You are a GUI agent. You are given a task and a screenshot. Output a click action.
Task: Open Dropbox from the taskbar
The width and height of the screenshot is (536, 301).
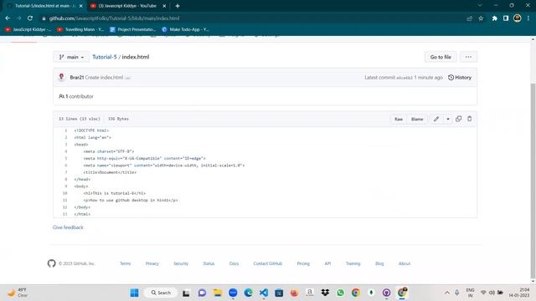(x=325, y=293)
